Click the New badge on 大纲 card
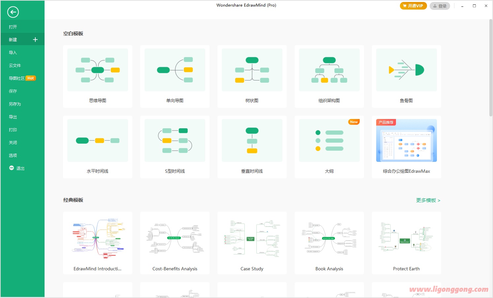 pos(354,122)
